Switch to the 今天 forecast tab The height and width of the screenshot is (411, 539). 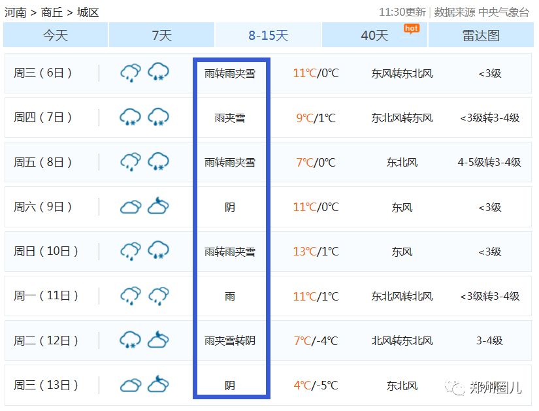pyautogui.click(x=56, y=35)
